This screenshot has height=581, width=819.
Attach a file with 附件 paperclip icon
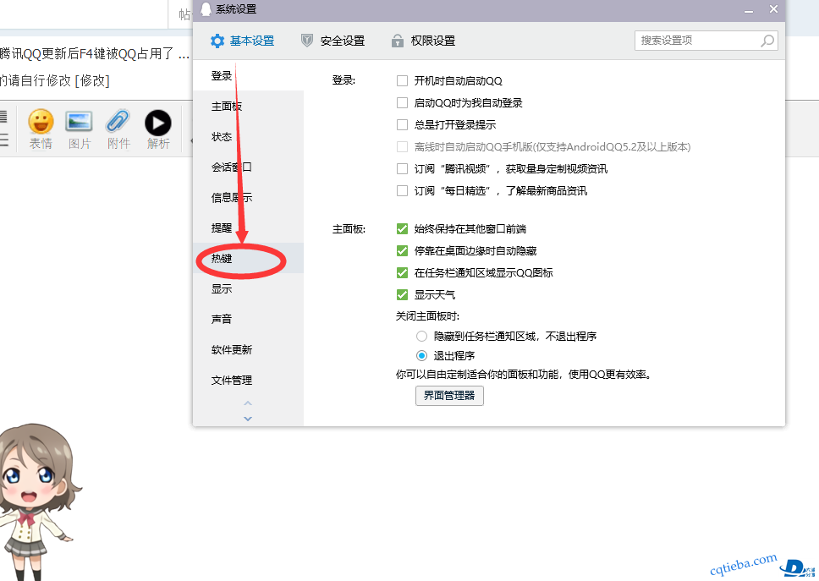[118, 129]
